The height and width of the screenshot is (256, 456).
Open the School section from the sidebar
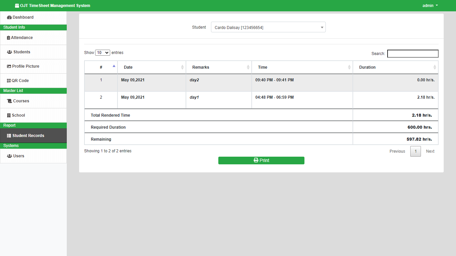[x=9, y=115]
